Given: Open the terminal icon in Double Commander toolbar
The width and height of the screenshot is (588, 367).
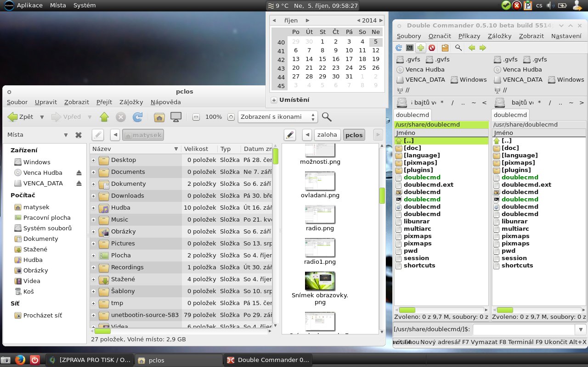Looking at the screenshot, I should (409, 48).
